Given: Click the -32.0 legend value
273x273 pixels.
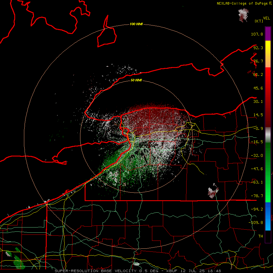Looking at the screenshot, I should coord(257,156).
